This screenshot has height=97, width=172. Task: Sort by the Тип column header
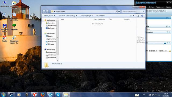[x=110, y=19]
